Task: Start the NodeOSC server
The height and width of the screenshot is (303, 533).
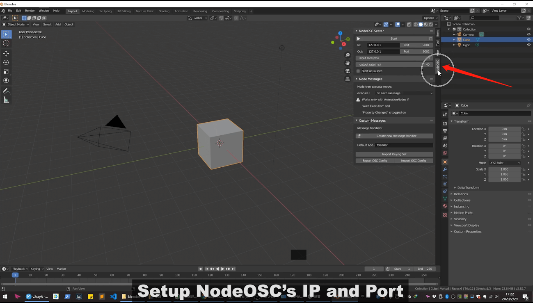Action: click(394, 39)
